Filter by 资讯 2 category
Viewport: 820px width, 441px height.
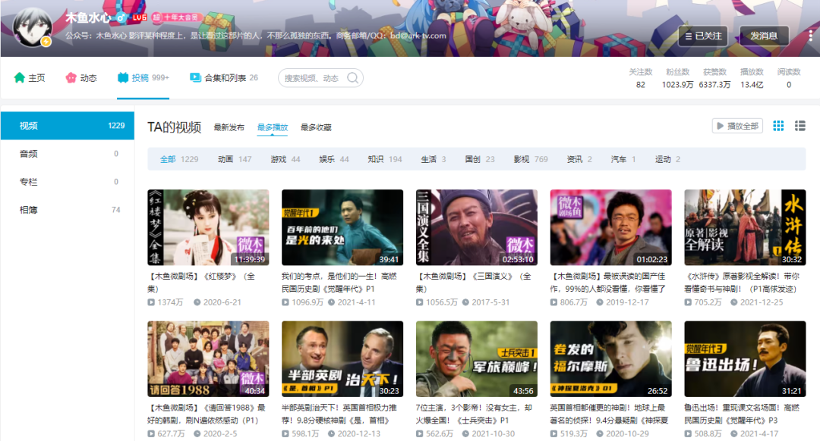pyautogui.click(x=579, y=159)
